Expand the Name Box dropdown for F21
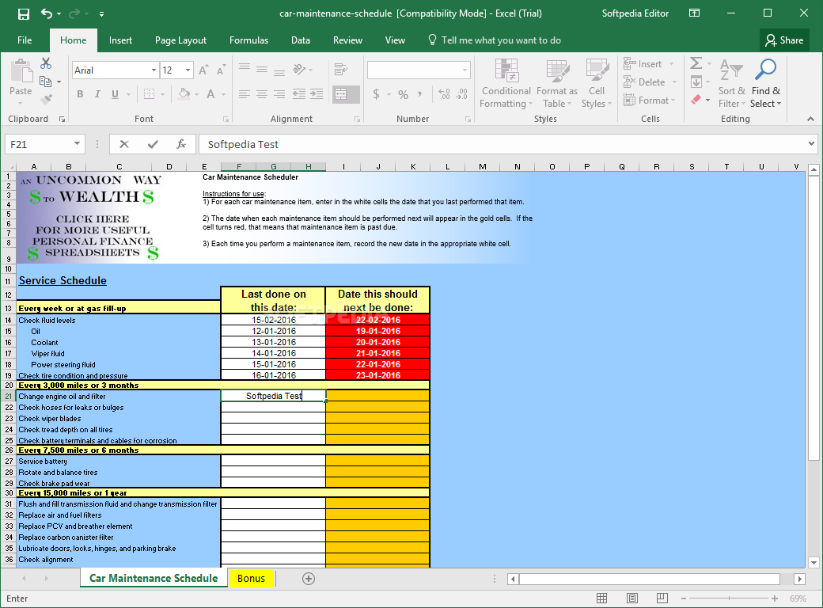Screen dimensions: 823x608 pyautogui.click(x=77, y=144)
